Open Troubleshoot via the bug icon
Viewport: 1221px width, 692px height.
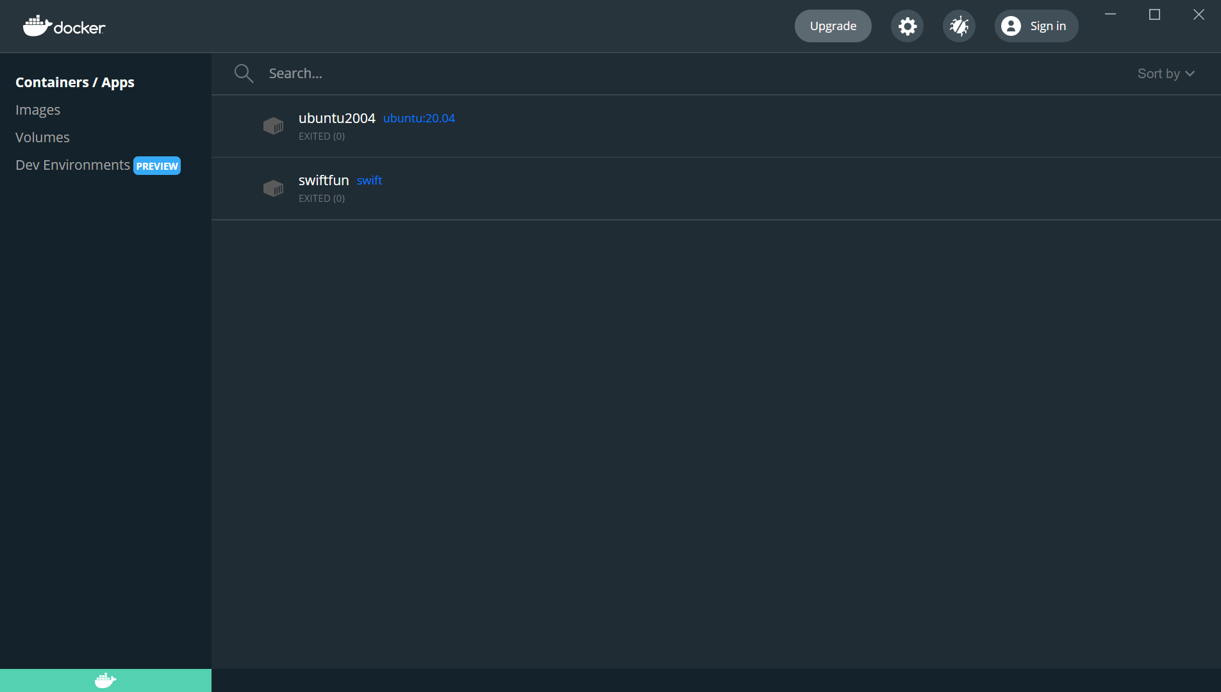point(959,26)
